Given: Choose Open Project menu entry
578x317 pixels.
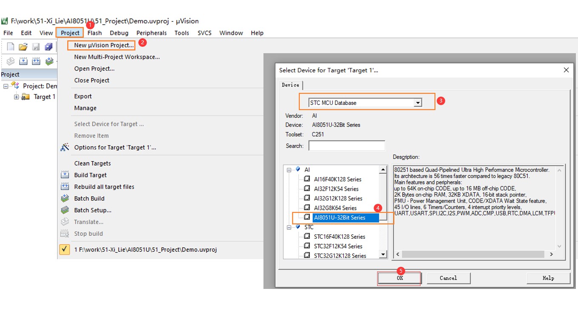Looking at the screenshot, I should (x=94, y=69).
